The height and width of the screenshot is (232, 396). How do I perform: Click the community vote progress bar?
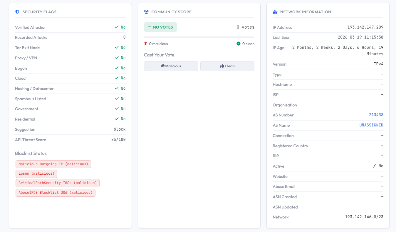tap(199, 37)
